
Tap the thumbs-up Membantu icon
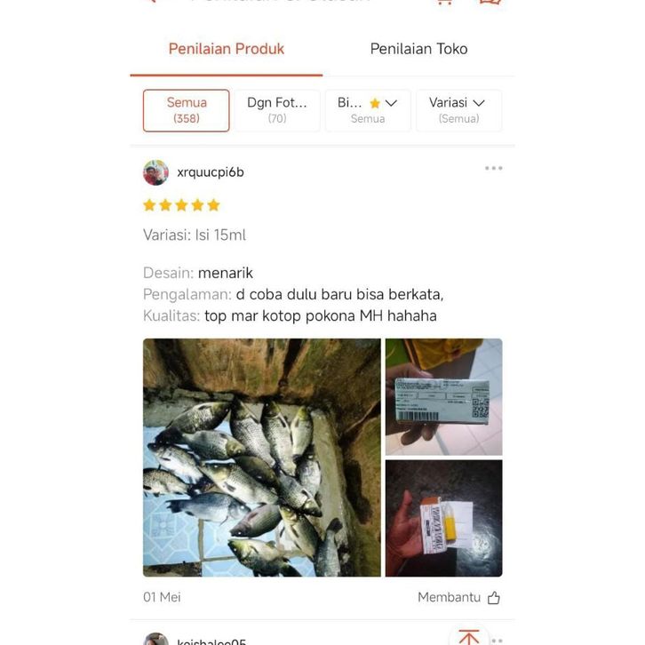493,597
